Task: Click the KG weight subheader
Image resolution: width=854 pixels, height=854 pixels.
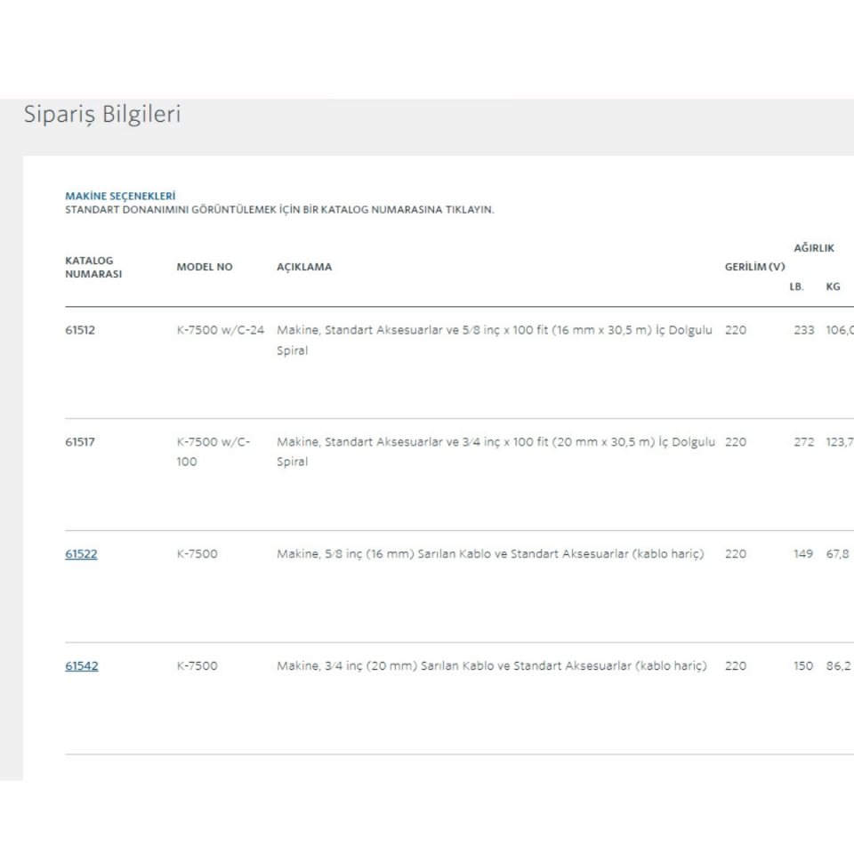Action: coord(833,286)
